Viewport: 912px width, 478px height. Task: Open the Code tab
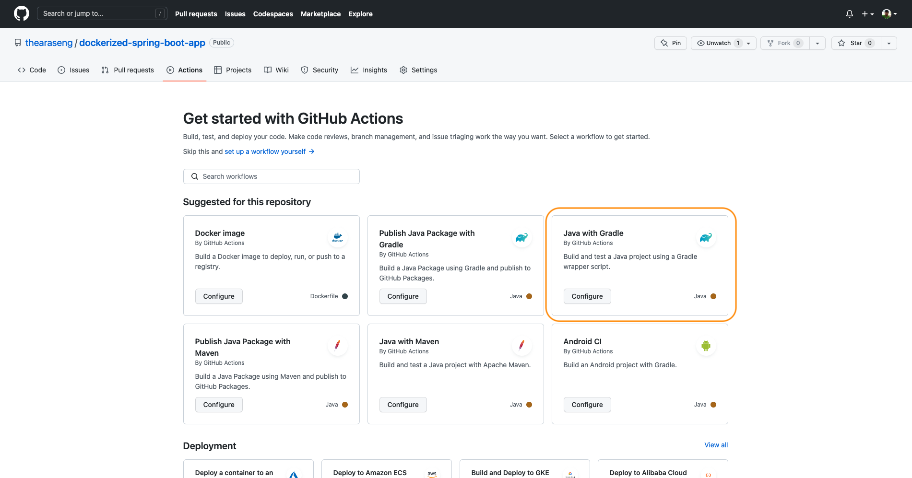click(32, 70)
